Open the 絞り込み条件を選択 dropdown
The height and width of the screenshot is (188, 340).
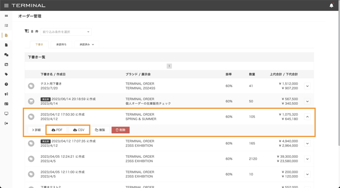[x=66, y=32]
